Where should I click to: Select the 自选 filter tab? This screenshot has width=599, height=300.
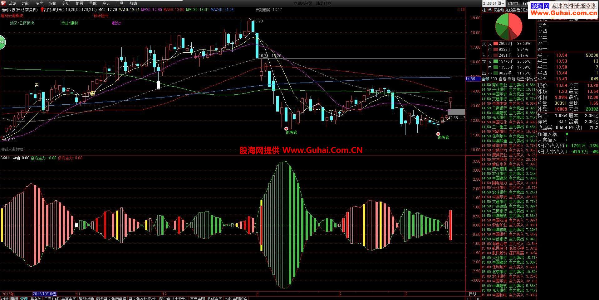click(503, 79)
